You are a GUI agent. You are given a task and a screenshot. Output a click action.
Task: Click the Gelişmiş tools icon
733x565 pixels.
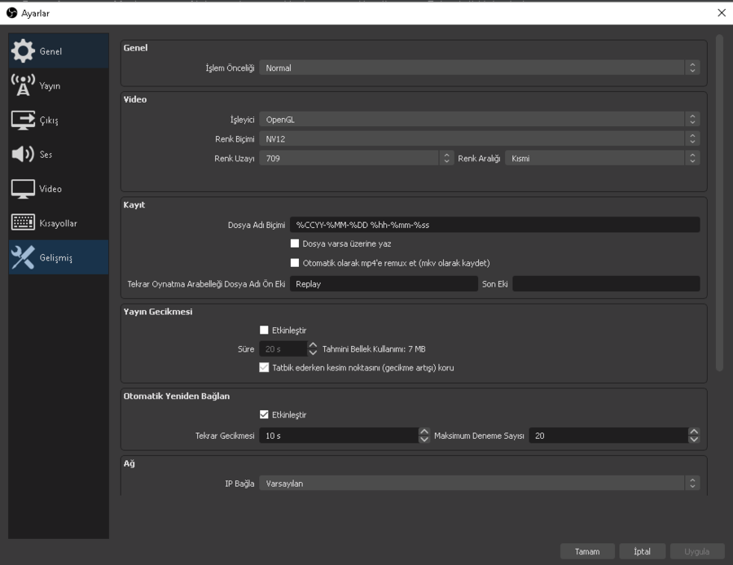pyautogui.click(x=23, y=257)
